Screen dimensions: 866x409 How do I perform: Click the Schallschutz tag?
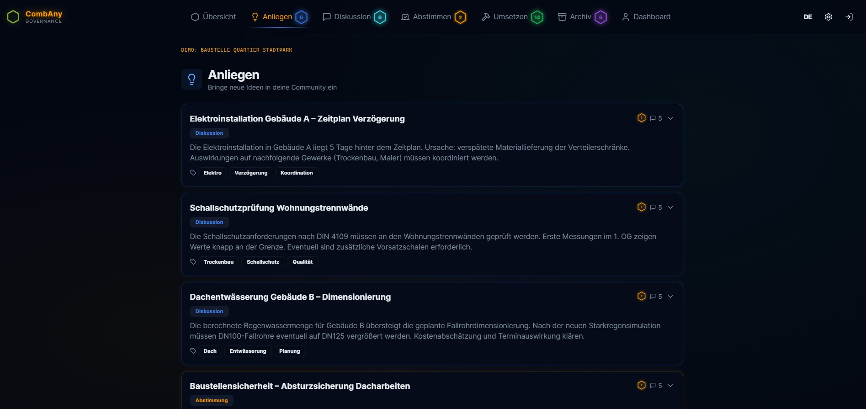(263, 262)
